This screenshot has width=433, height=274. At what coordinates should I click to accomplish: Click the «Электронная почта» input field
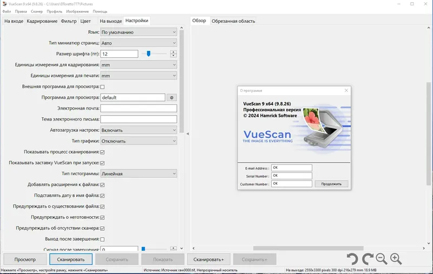point(139,108)
